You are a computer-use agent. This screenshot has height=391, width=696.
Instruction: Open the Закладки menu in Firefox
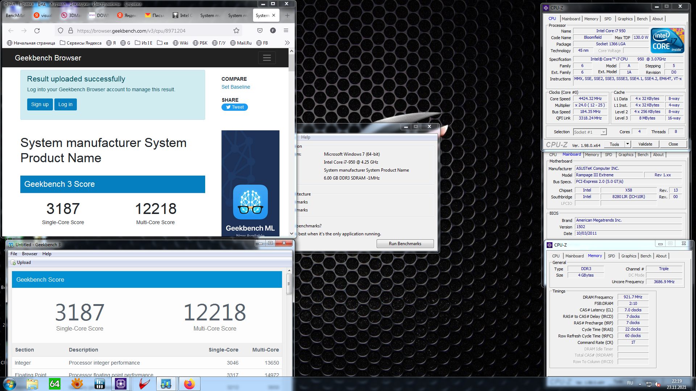click(79, 4)
